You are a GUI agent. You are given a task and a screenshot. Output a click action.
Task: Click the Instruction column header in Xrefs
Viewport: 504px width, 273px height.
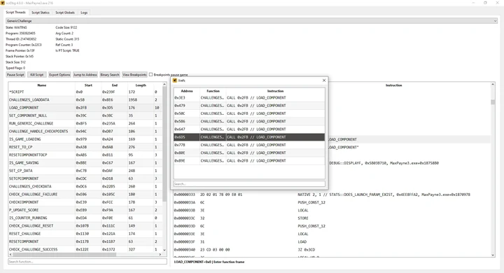pos(275,91)
